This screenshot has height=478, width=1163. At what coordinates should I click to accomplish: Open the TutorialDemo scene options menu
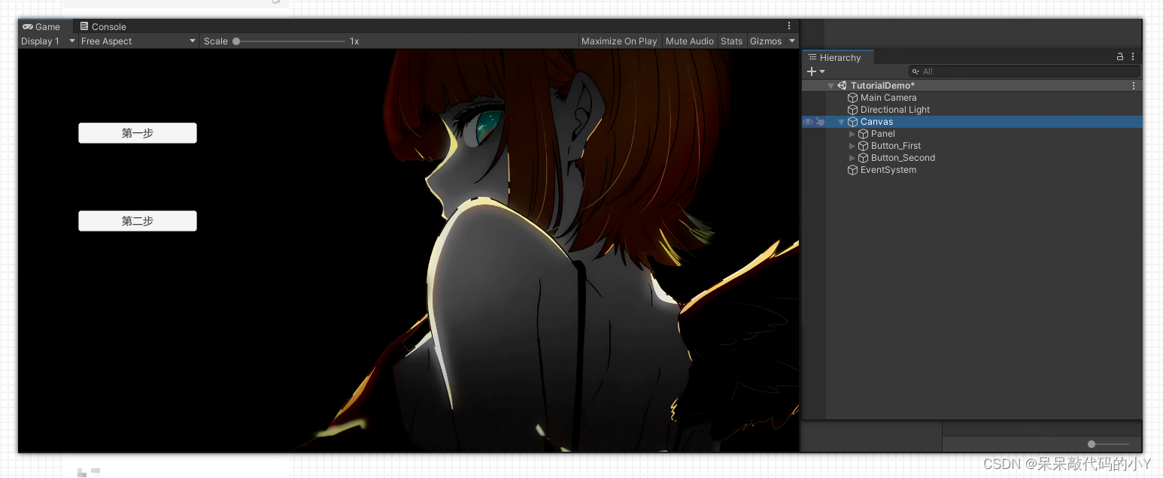point(1134,86)
